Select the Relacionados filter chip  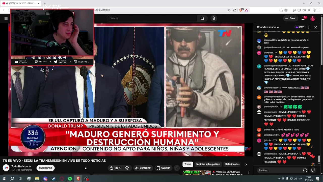coord(232,164)
